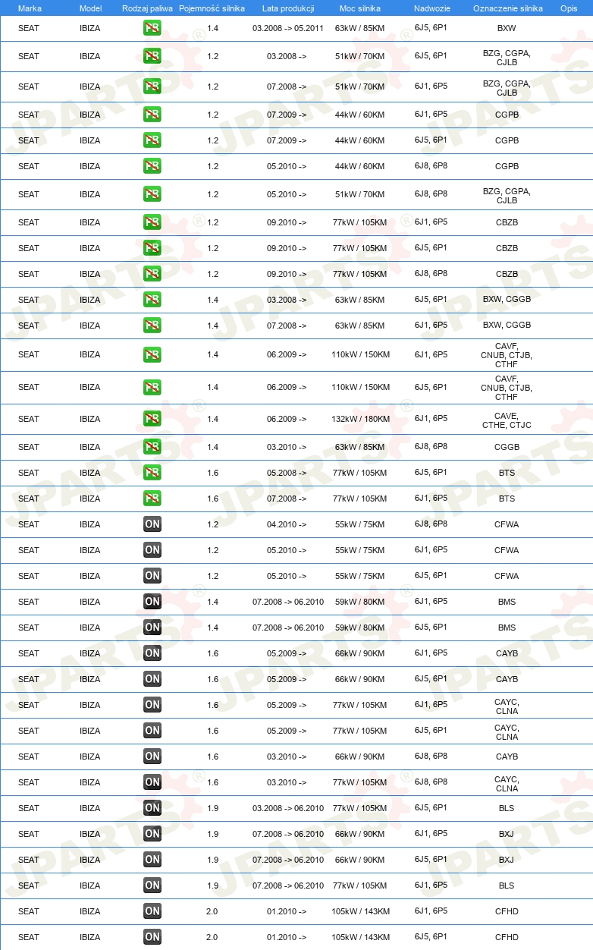
Task: Click ON icon in CFWA 6J5, 6P1 row
Action: [x=152, y=576]
